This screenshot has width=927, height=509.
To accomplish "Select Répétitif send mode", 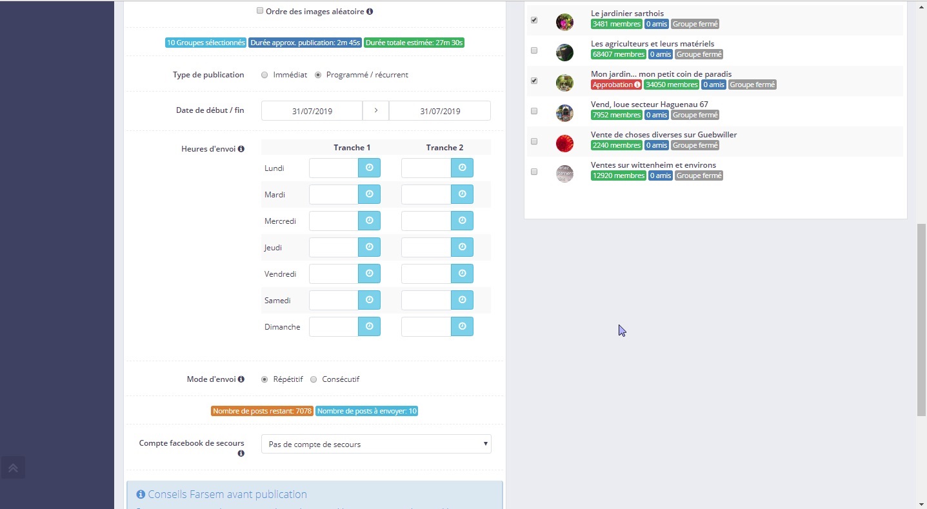I will pos(264,379).
